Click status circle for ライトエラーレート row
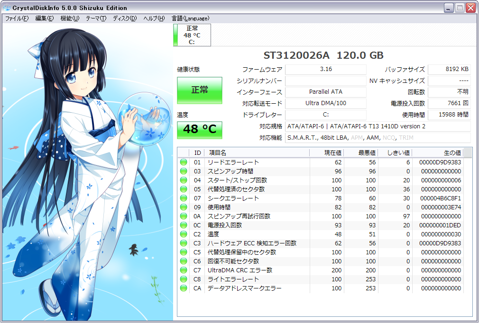 point(183,279)
